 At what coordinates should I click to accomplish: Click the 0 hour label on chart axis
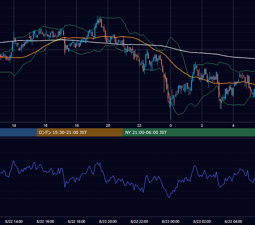click(171, 126)
